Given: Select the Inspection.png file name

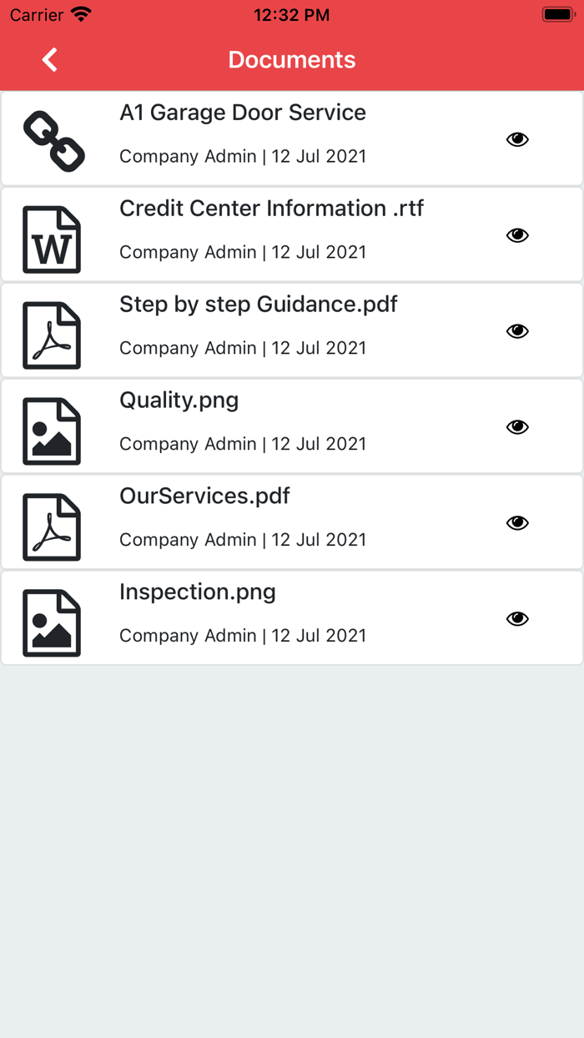Looking at the screenshot, I should (198, 592).
